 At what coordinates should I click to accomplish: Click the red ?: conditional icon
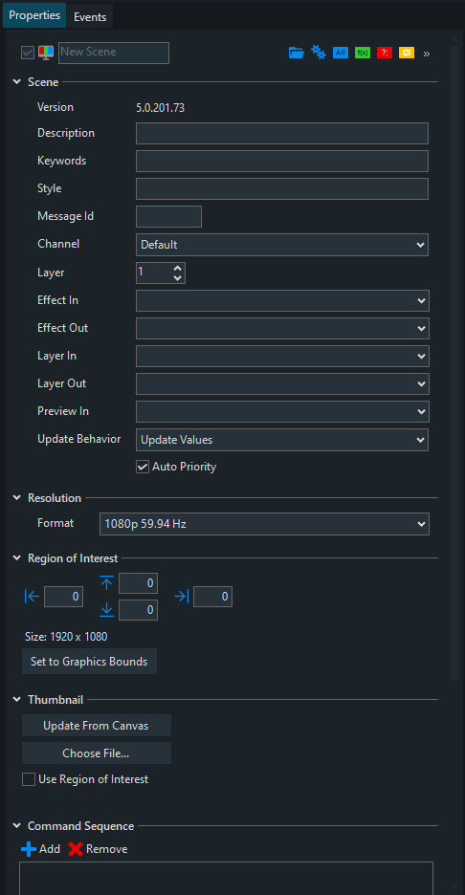pyautogui.click(x=385, y=53)
